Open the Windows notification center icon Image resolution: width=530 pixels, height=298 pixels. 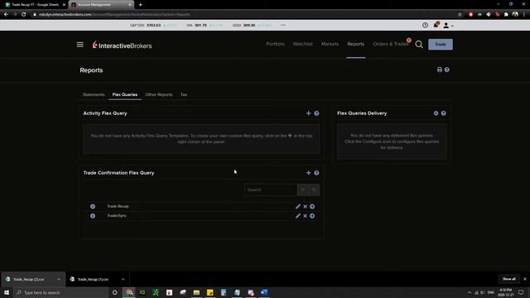coord(521,292)
